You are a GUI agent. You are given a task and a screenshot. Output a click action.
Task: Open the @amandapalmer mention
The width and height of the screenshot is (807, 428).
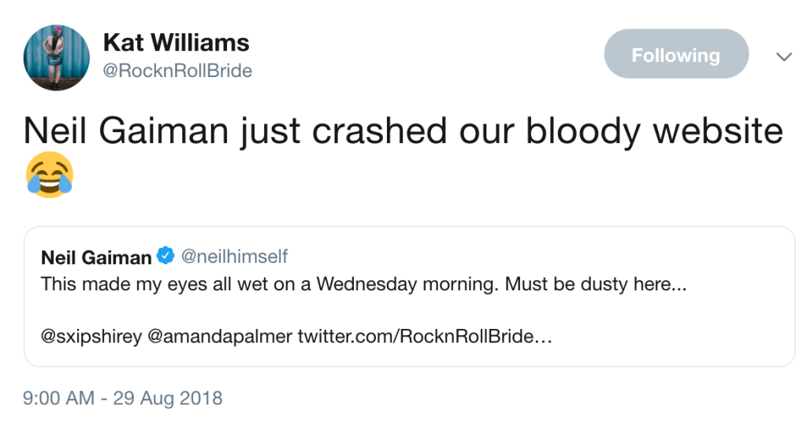[x=220, y=336]
